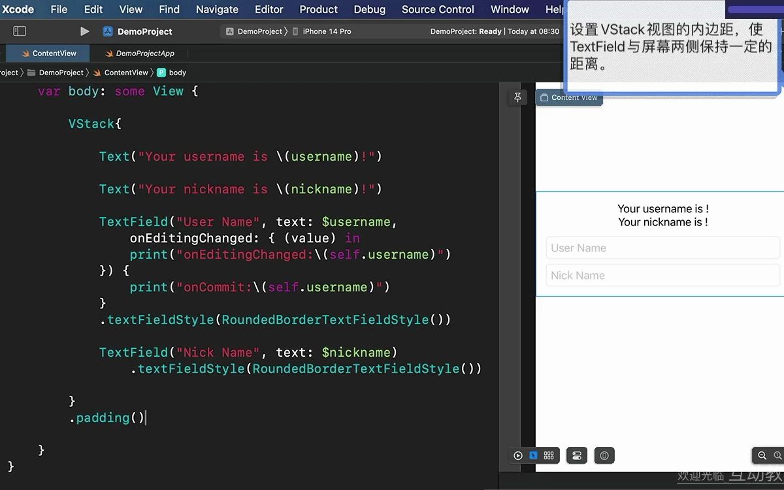
Task: Run the project with the Play button
Action: (84, 31)
